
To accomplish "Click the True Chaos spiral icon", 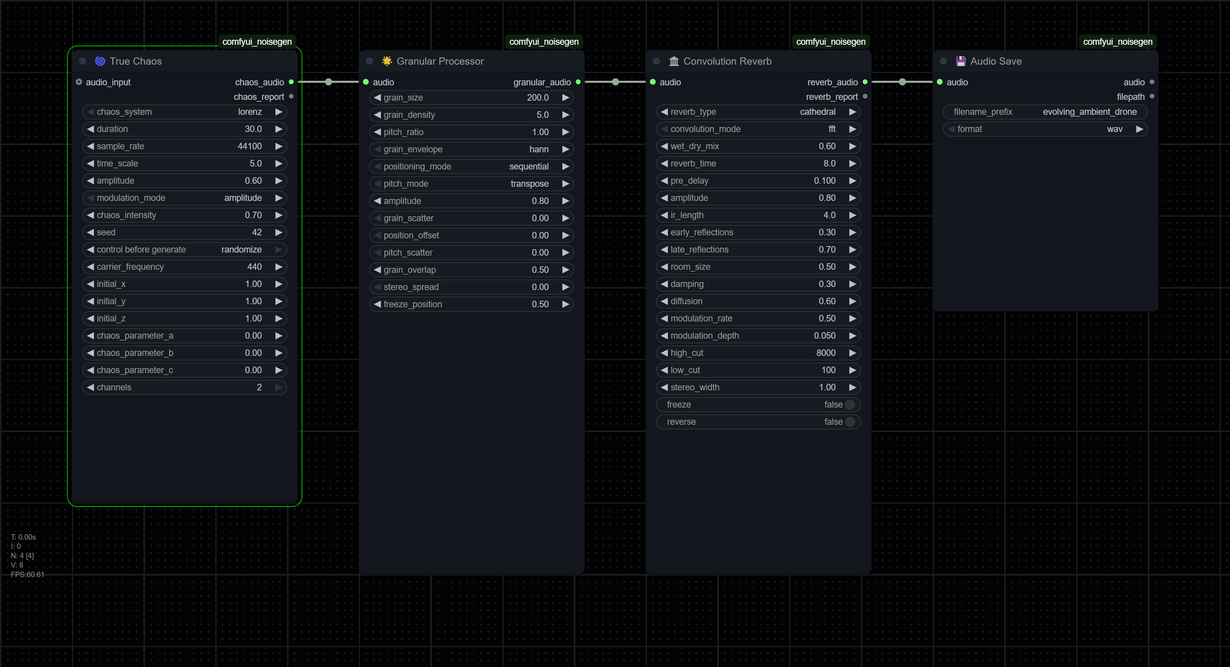I will [x=100, y=61].
